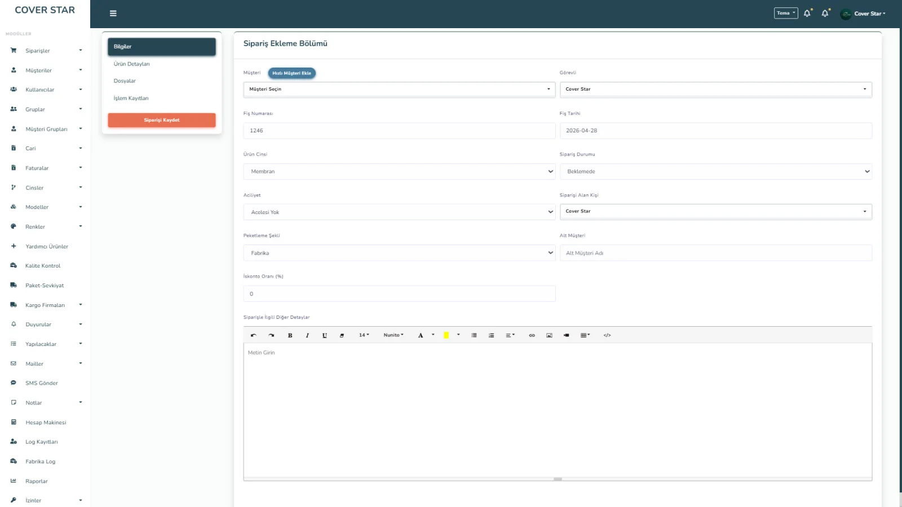The image size is (902, 507).
Task: Click the redo arrow in editor toolbar
Action: (x=271, y=335)
